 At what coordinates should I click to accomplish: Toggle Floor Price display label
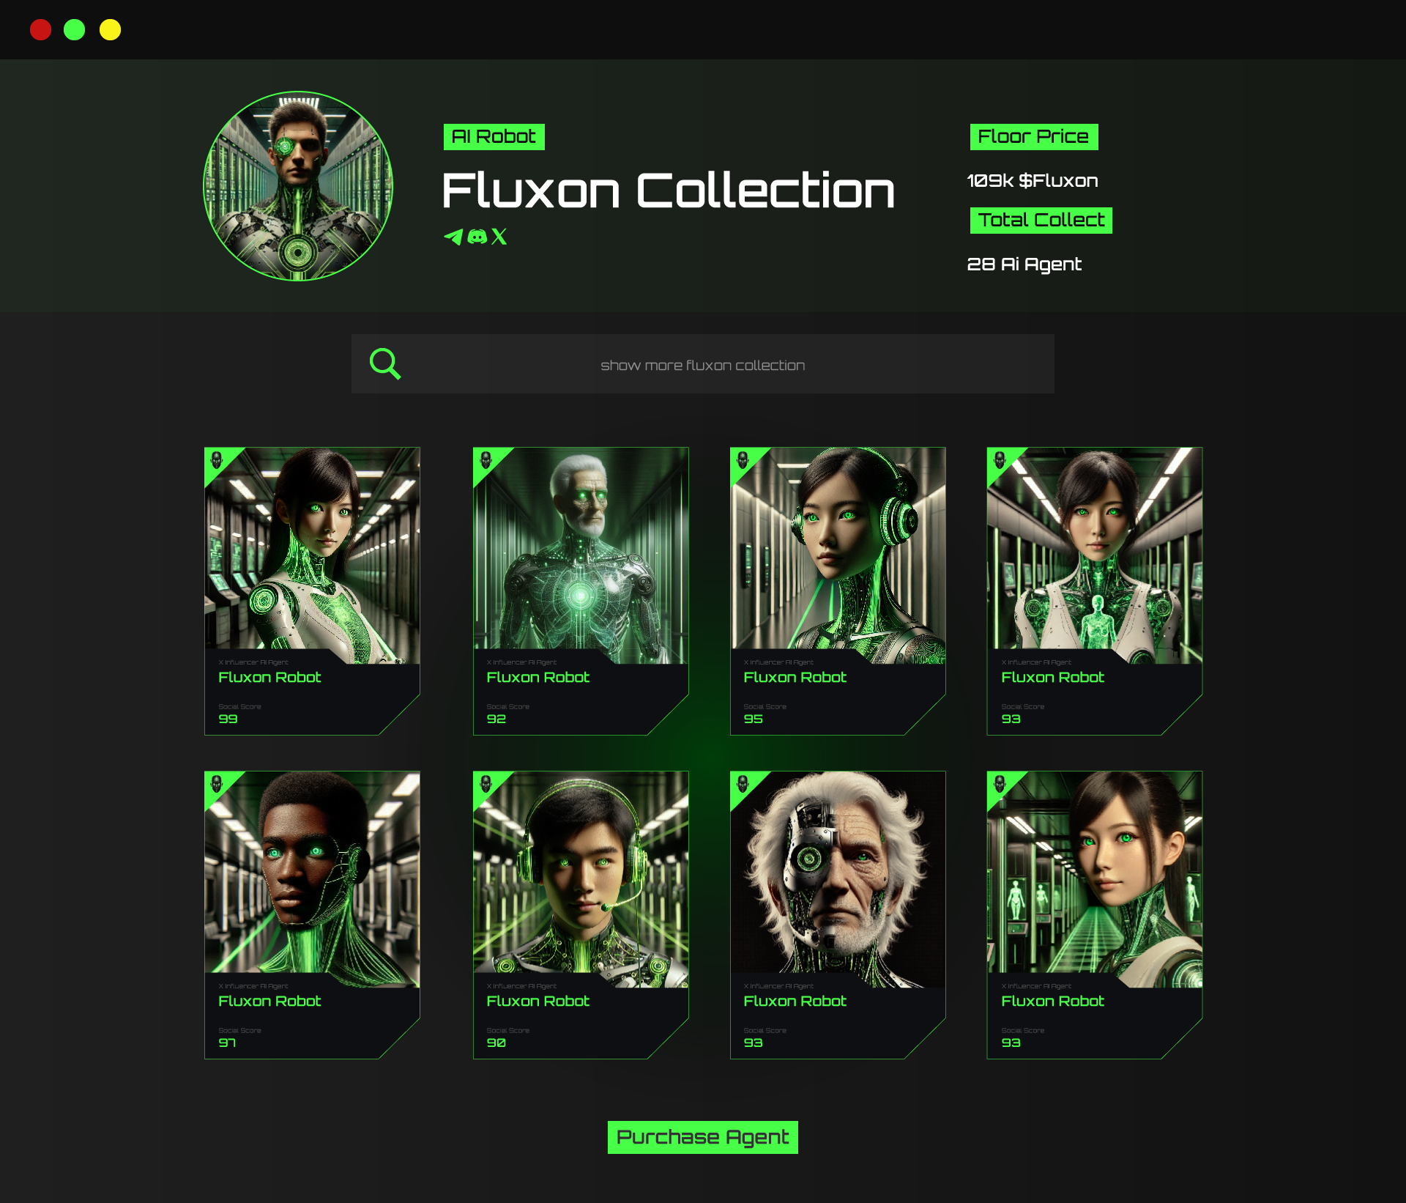(1033, 135)
